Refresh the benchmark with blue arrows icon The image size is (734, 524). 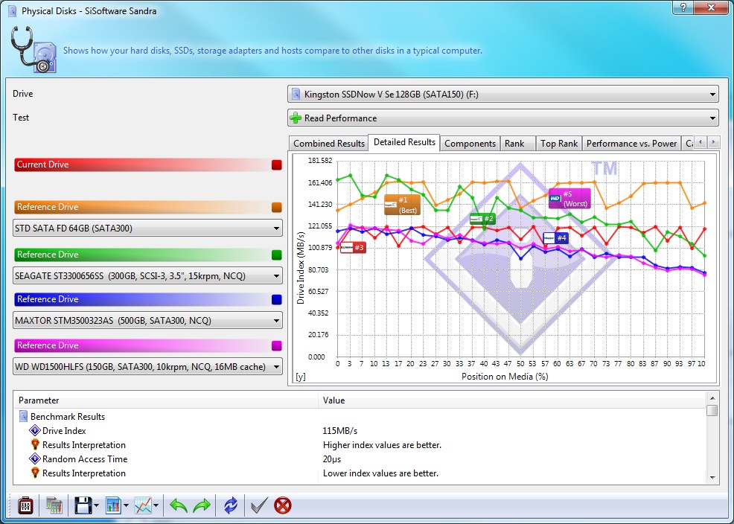point(231,505)
